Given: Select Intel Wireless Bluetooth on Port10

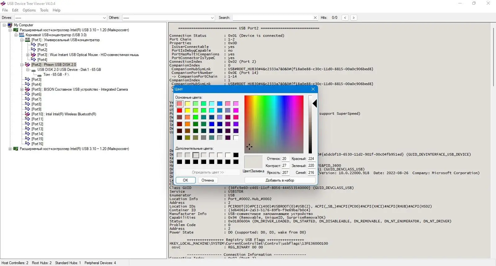Looking at the screenshot, I should tap(64, 114).
